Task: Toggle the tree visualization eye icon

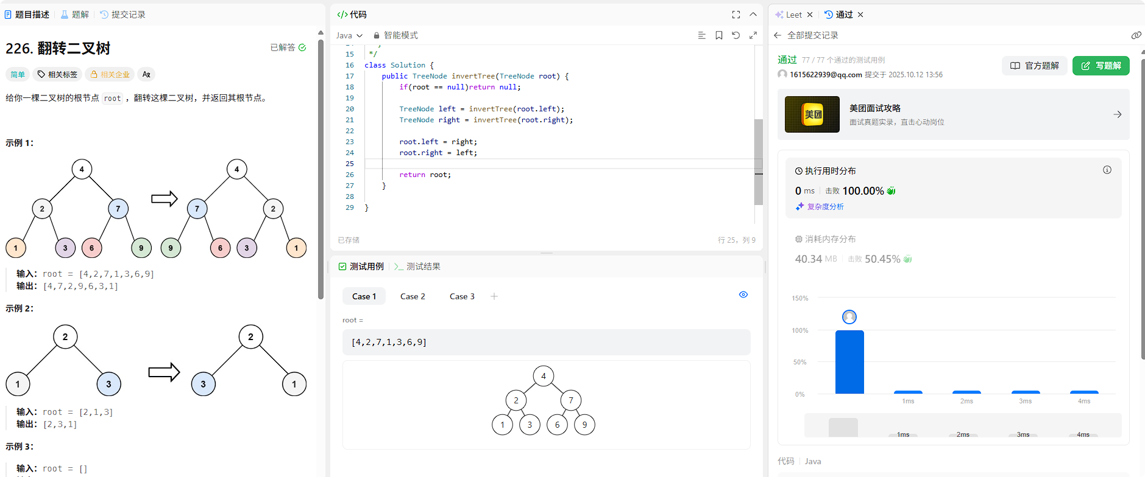Action: click(x=743, y=294)
